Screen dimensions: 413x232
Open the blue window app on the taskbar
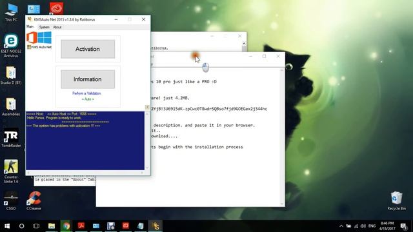tap(96, 226)
